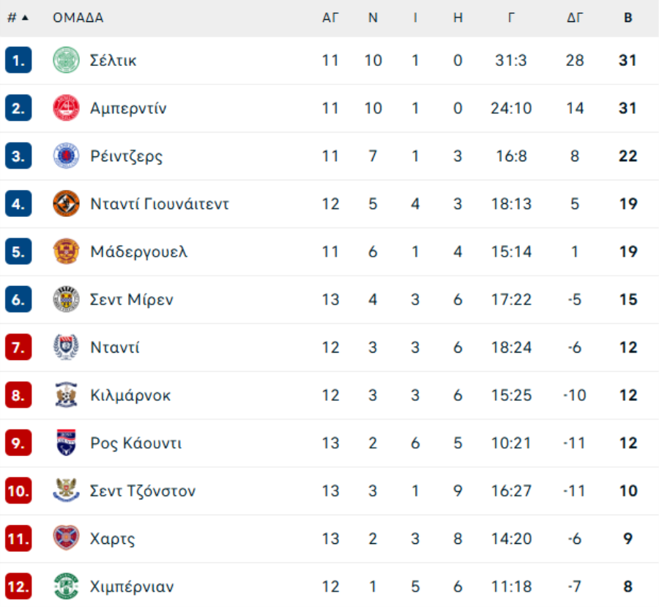The width and height of the screenshot is (659, 607).
Task: Click the blue position 1 badge
Action: 18,60
